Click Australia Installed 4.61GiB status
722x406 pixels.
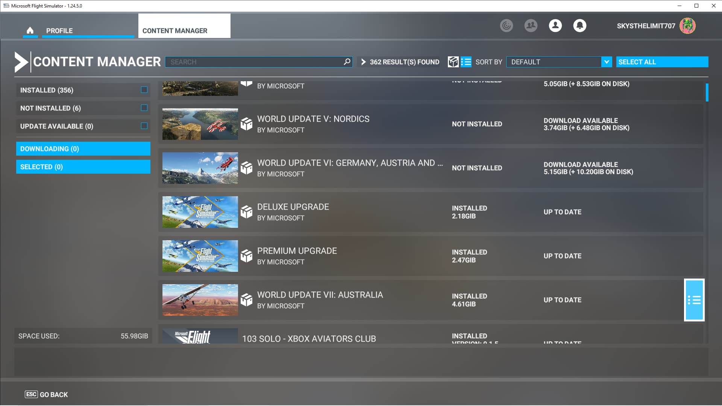click(469, 300)
